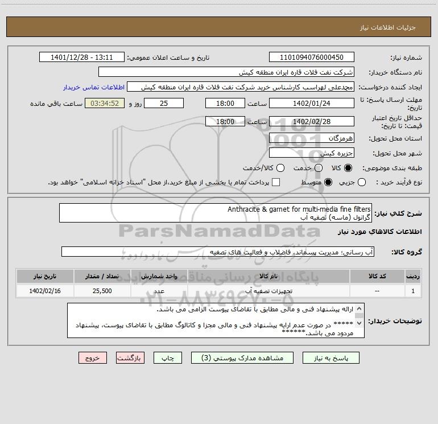Click the price validity time 18:00 field
The width and height of the screenshot is (438, 424).
pos(225,122)
